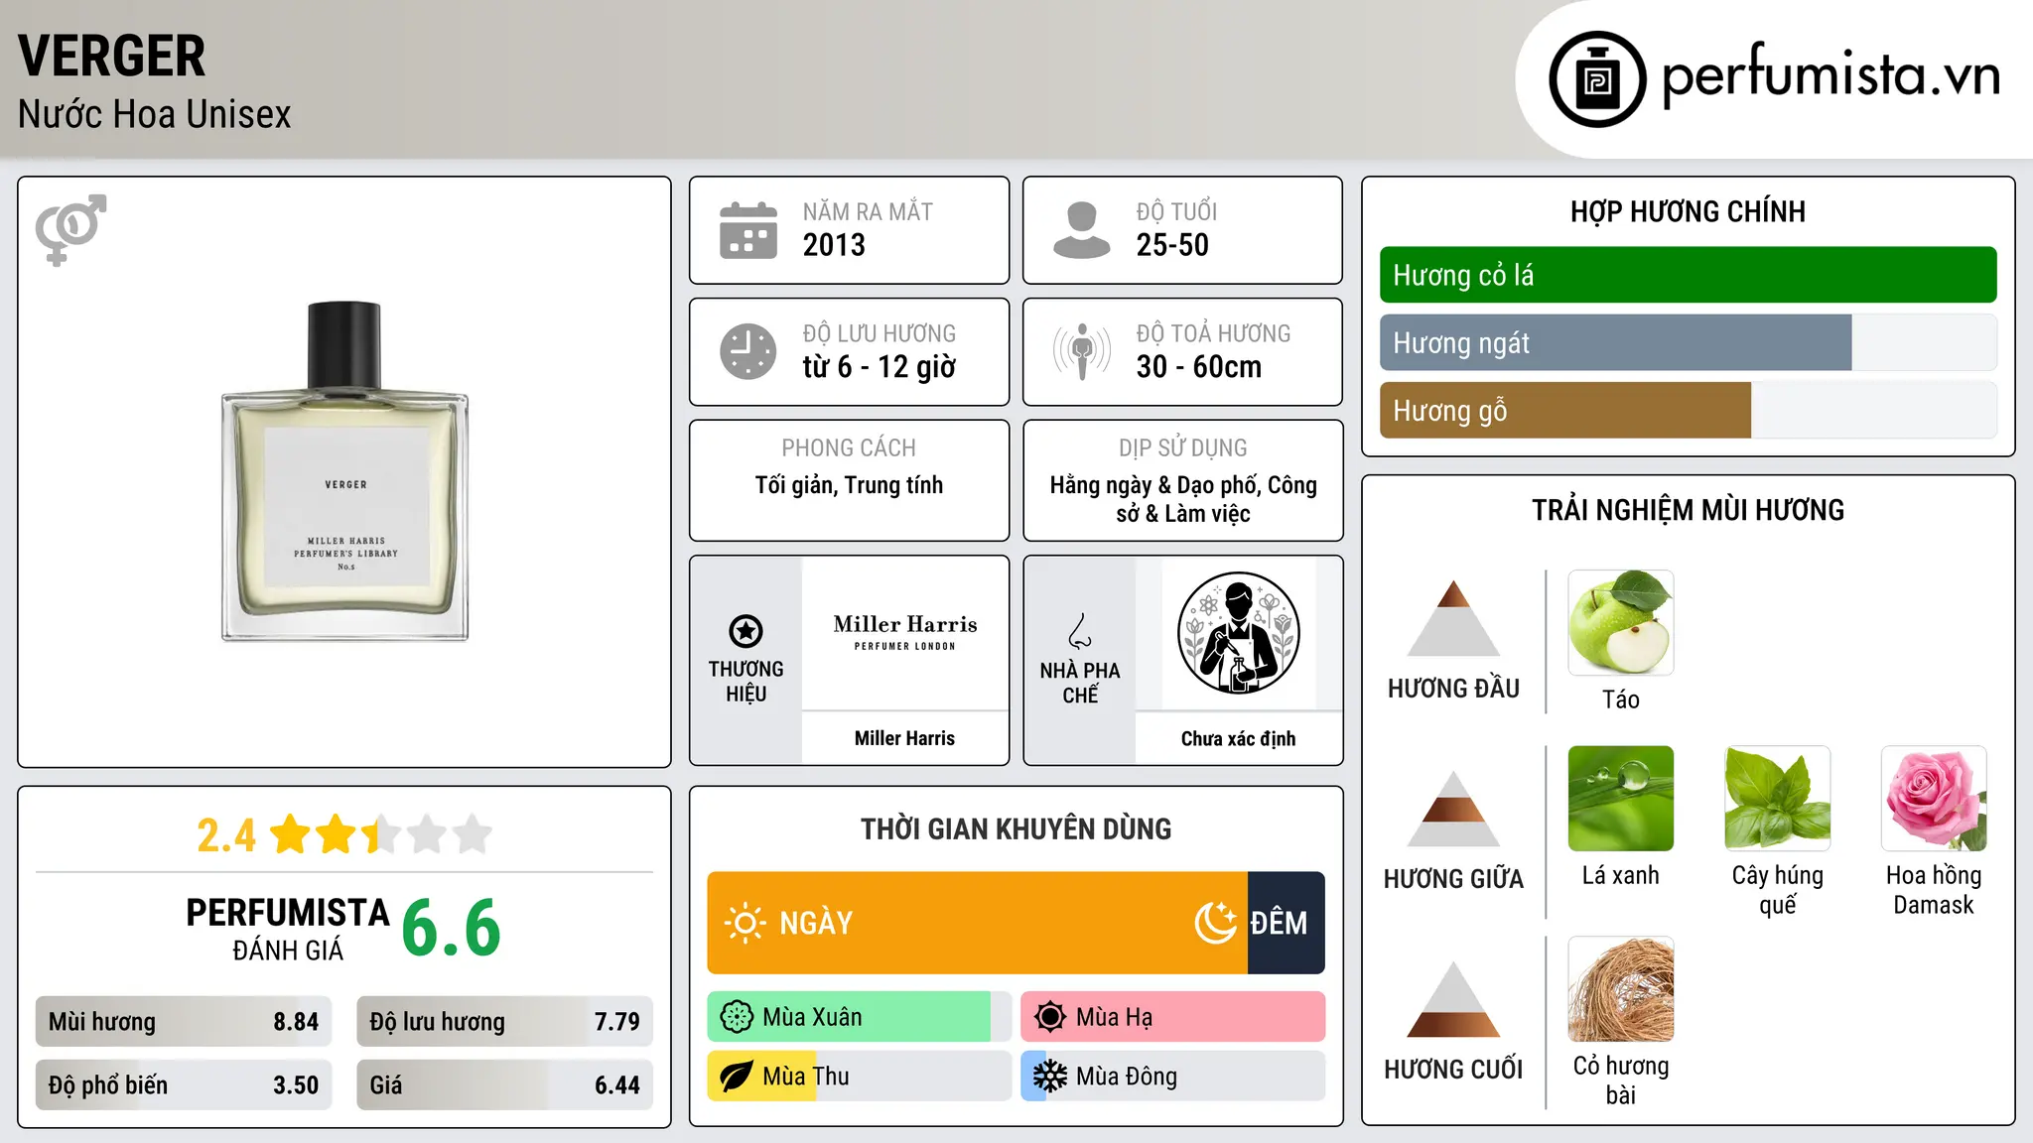Click the star rating row beside 2.4

[x=380, y=834]
